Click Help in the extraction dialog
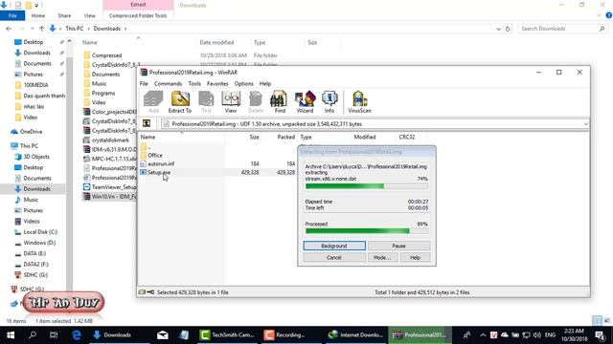 pos(415,257)
